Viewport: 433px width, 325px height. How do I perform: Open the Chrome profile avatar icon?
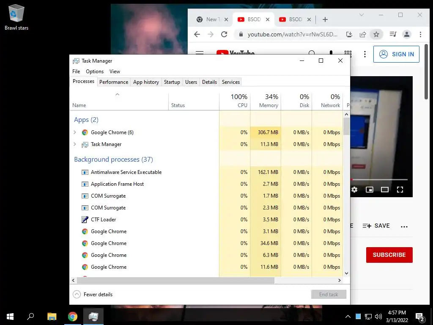pyautogui.click(x=406, y=34)
